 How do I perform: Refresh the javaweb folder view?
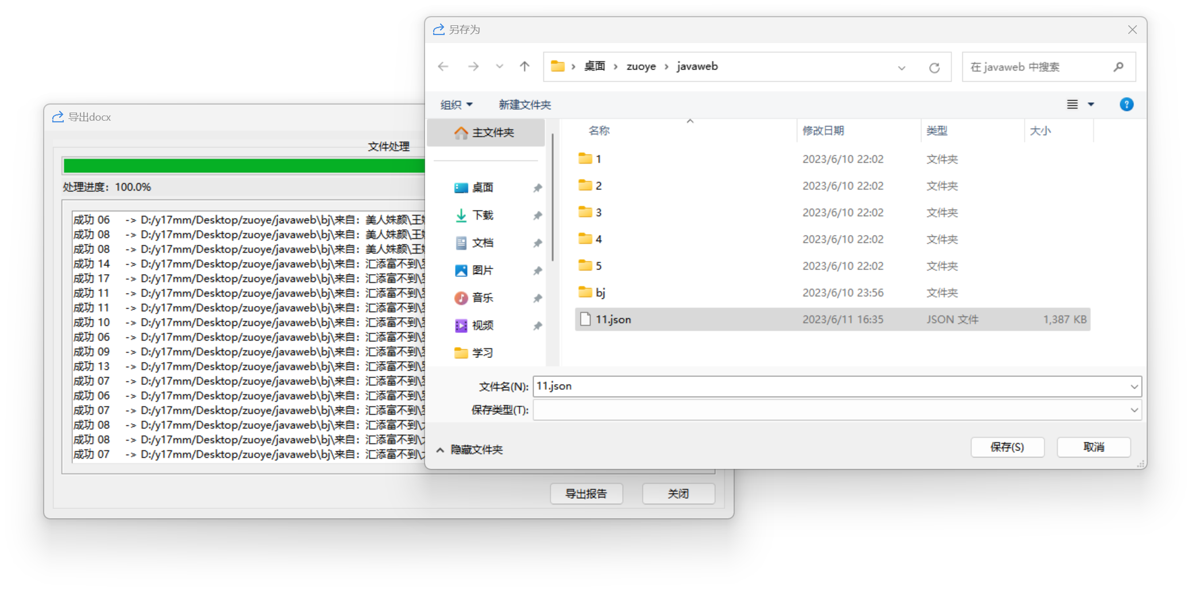[x=935, y=68]
